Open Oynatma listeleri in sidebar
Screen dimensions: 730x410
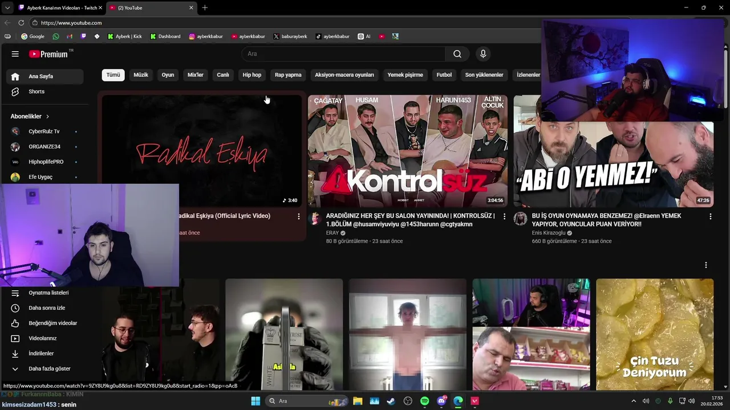pyautogui.click(x=45, y=293)
